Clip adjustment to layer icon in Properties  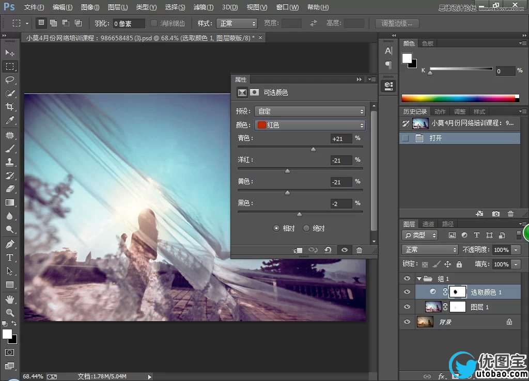point(298,250)
